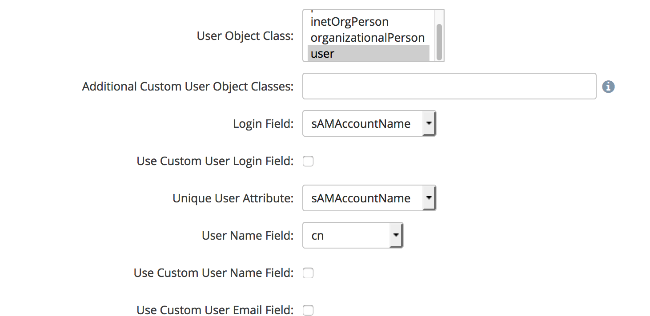This screenshot has height=316, width=650.
Task: Click the "Use Custom User Name Field:" label
Action: point(213,273)
